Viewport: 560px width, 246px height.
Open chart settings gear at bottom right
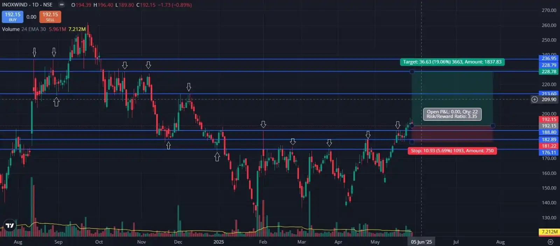(550, 242)
